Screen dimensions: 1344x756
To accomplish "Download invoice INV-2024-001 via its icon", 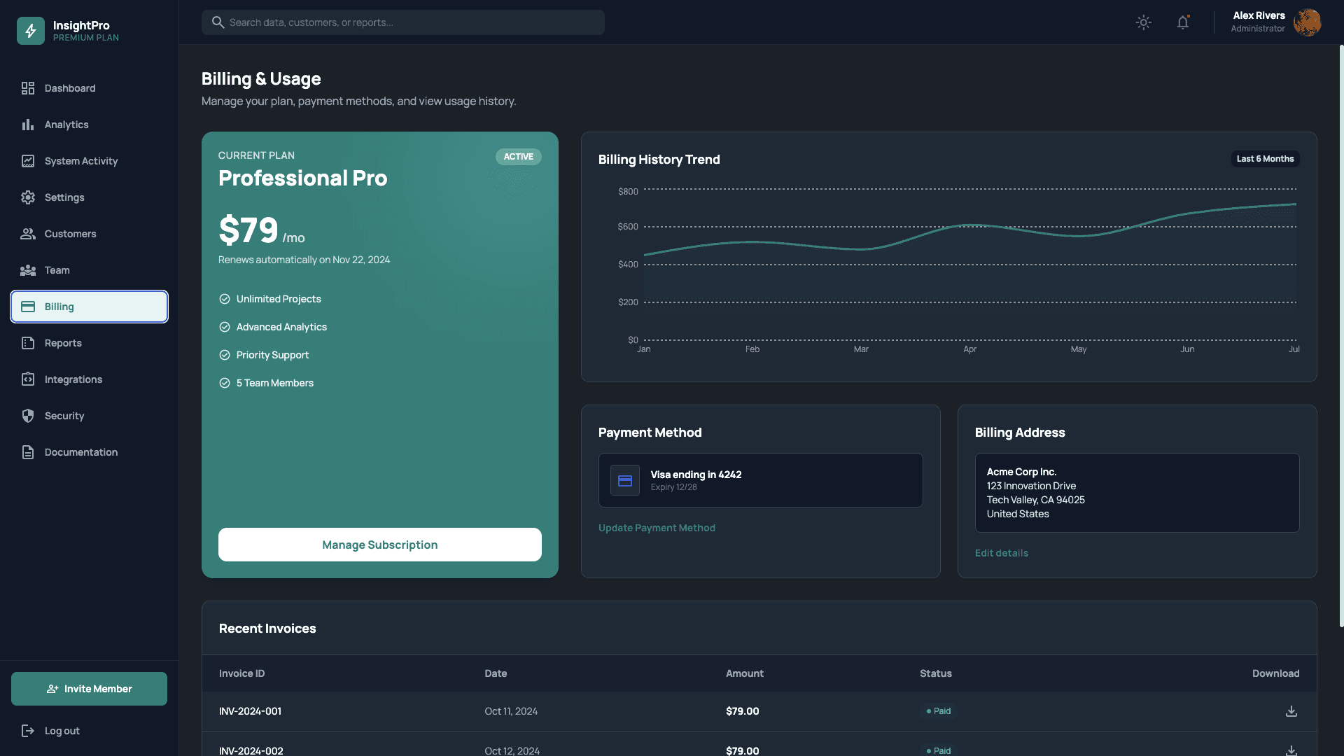I will 1291,711.
